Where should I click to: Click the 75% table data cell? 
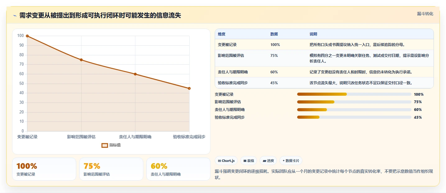[x=274, y=56]
